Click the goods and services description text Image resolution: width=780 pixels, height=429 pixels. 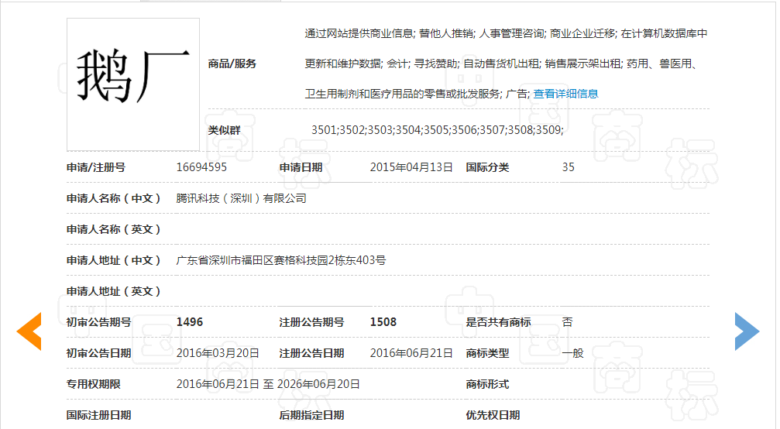pyautogui.click(x=505, y=63)
